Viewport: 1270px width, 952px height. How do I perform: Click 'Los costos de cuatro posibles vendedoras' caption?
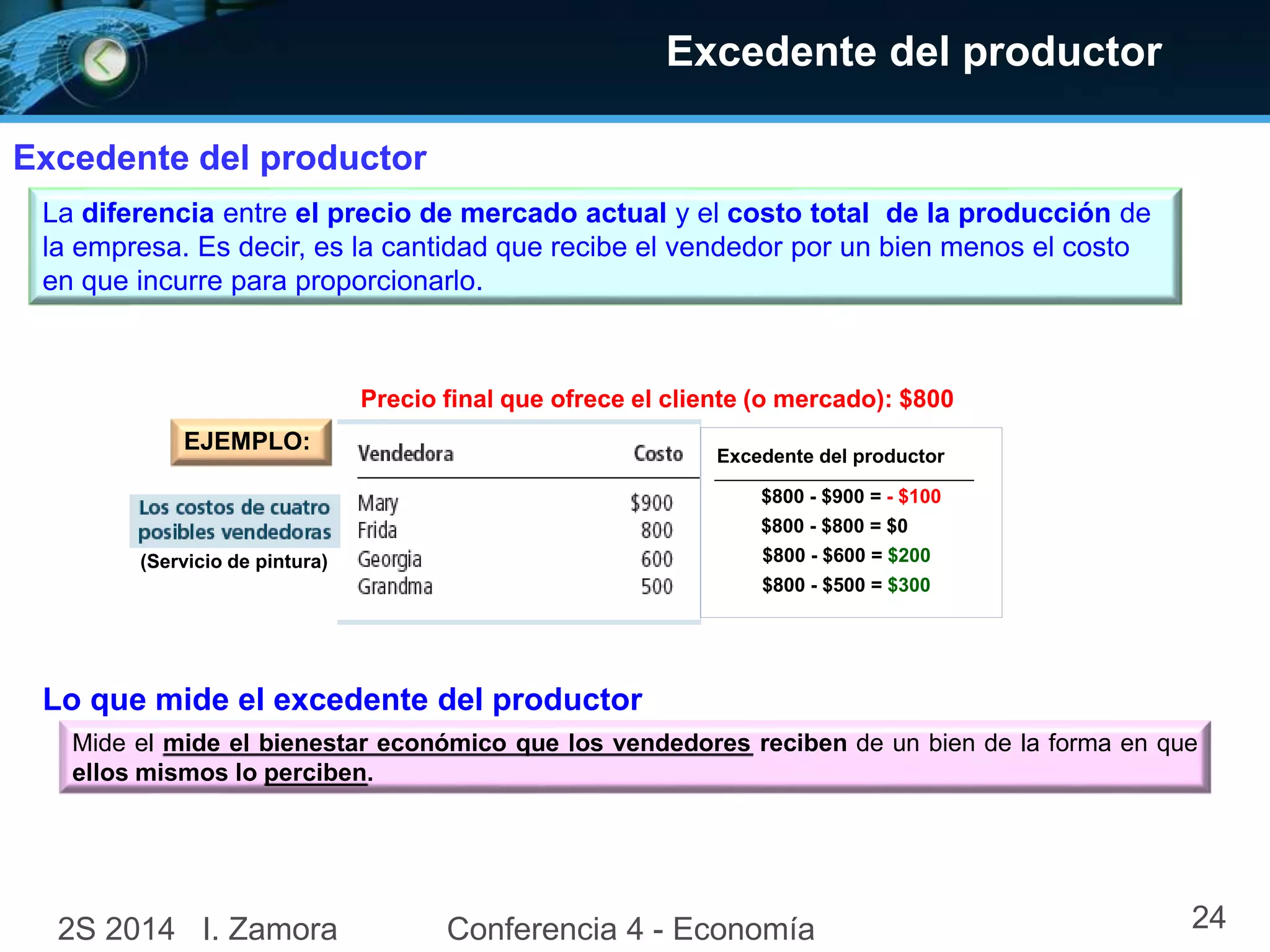point(234,520)
